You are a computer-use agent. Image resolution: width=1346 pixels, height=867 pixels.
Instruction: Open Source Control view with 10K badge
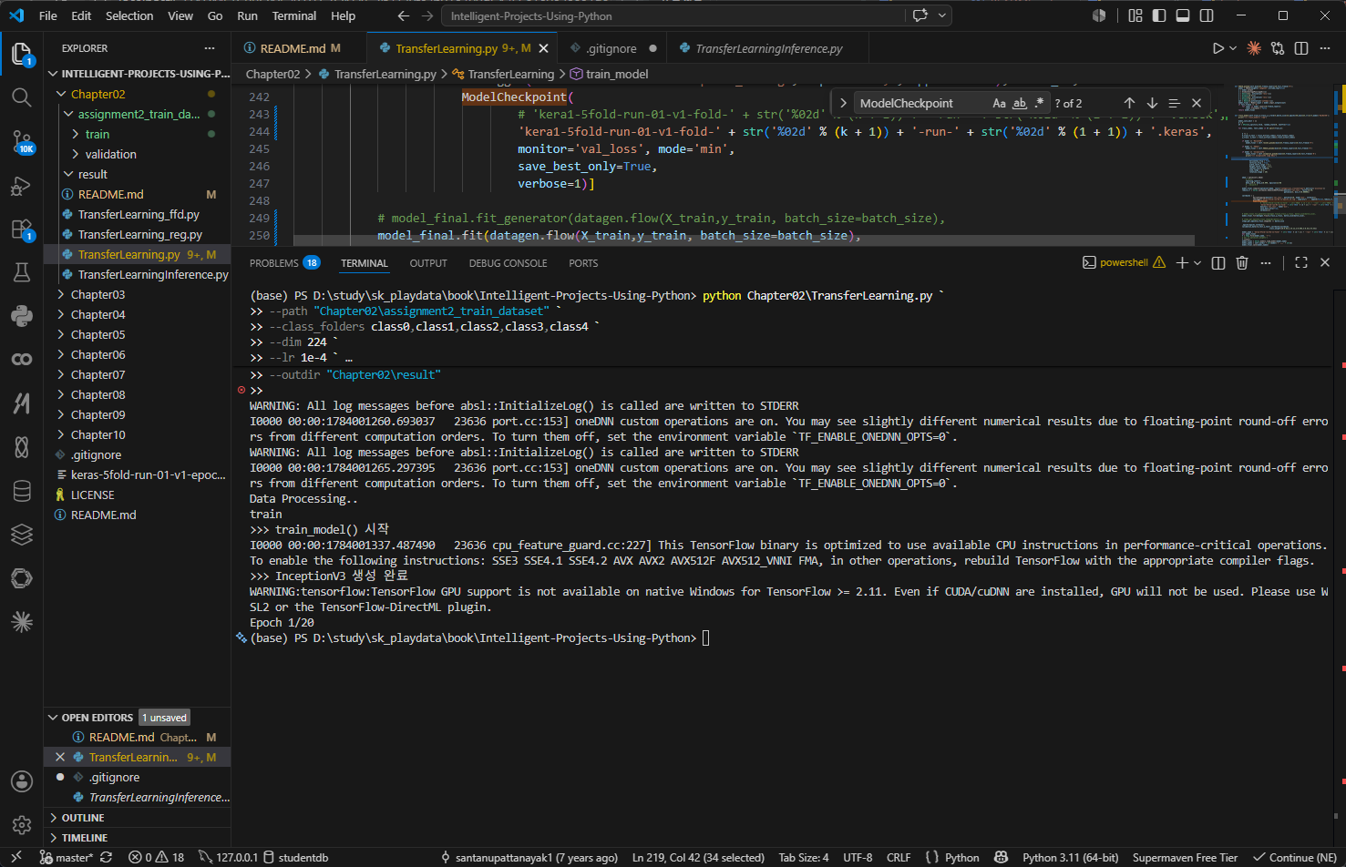click(x=22, y=141)
